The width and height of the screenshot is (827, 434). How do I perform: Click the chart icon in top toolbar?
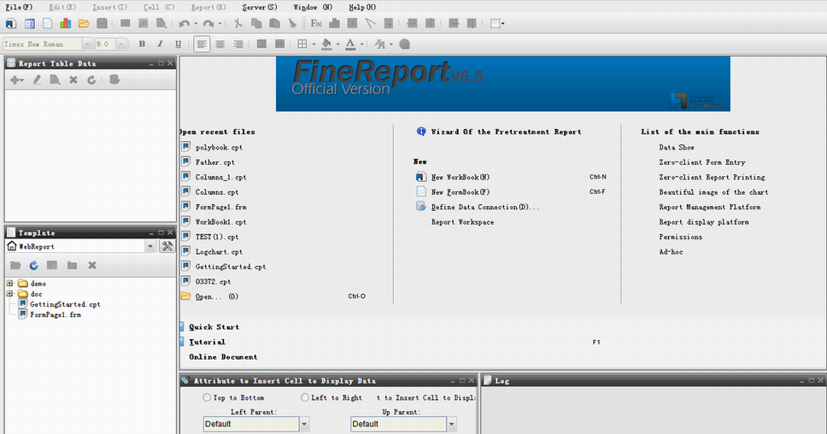coord(66,23)
